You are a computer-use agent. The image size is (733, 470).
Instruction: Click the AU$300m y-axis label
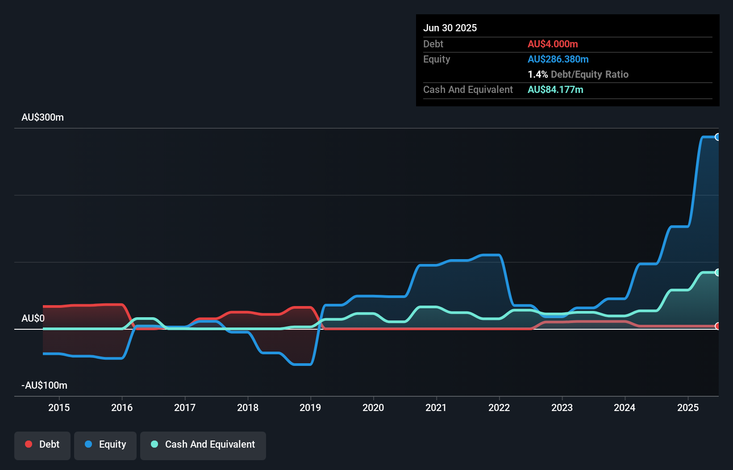point(43,117)
